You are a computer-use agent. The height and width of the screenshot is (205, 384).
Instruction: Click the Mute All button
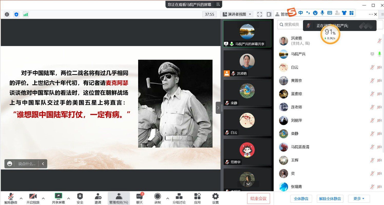click(301, 199)
